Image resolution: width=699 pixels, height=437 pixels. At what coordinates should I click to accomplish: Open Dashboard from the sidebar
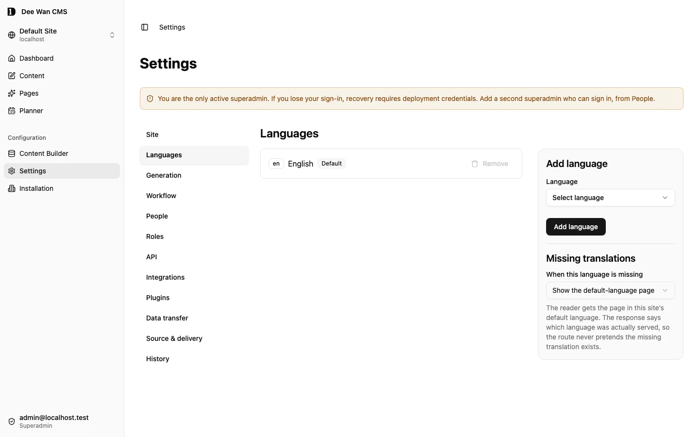[x=62, y=58]
